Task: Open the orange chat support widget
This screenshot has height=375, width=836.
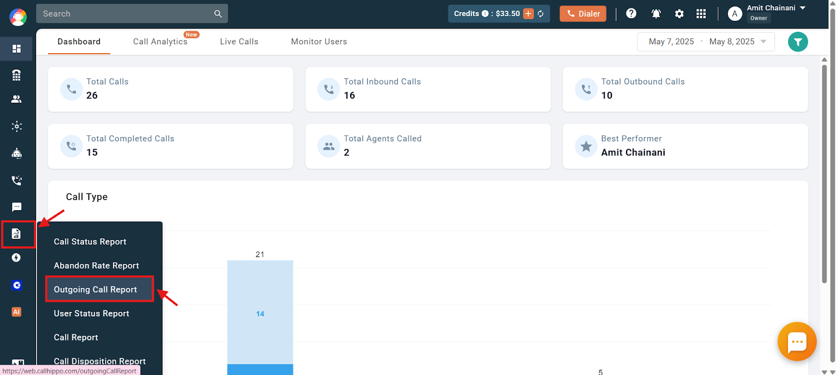Action: [797, 342]
